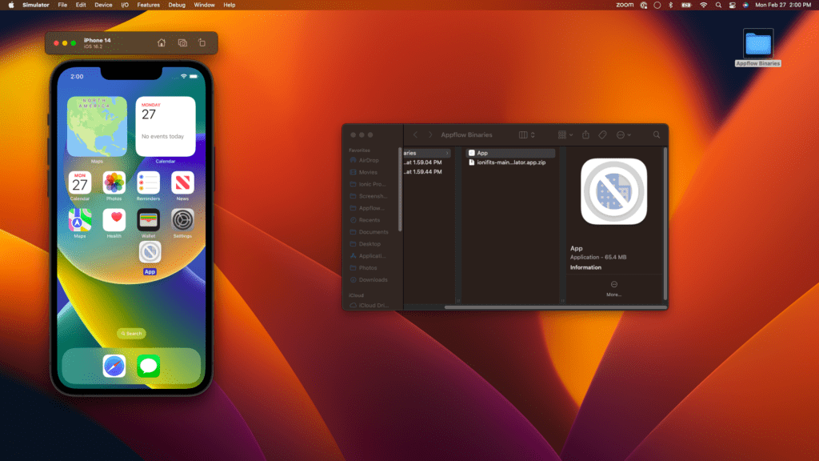Open the Features menu in the menu bar
Image resolution: width=819 pixels, height=461 pixels.
[148, 5]
